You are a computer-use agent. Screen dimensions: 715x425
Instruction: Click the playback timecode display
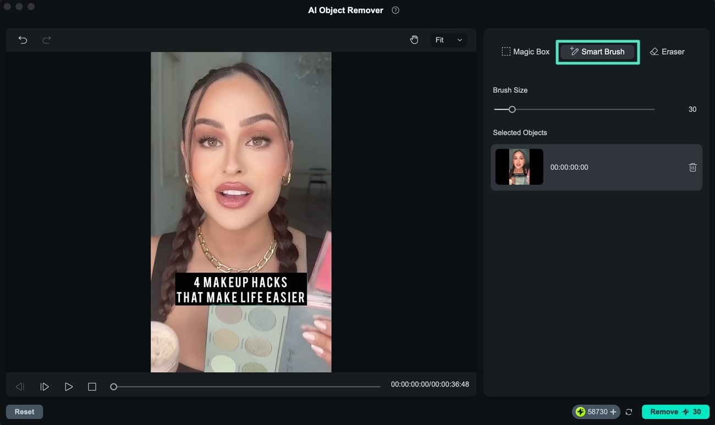[430, 384]
